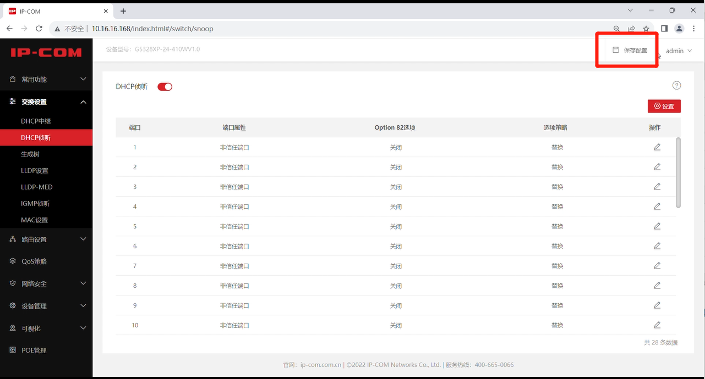705x379 pixels.
Task: Edit port 3 row settings
Action: click(657, 187)
